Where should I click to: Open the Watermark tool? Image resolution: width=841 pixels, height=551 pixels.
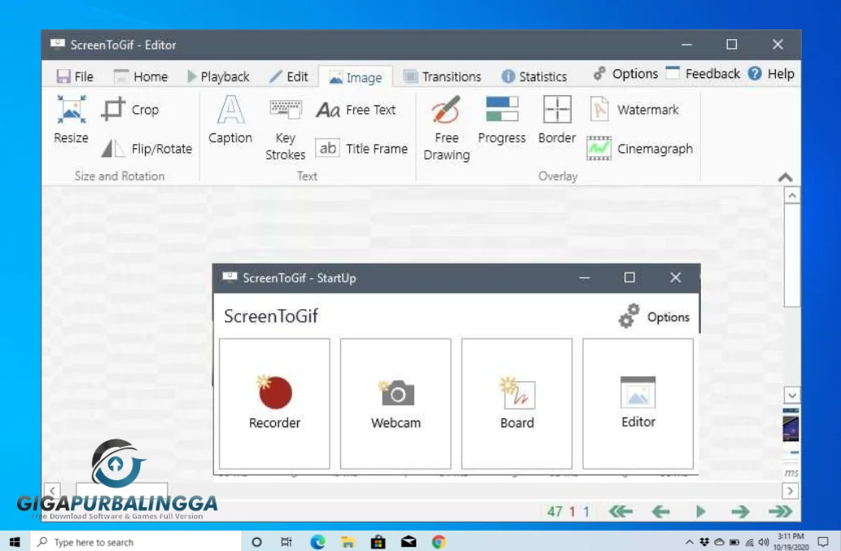pyautogui.click(x=634, y=109)
